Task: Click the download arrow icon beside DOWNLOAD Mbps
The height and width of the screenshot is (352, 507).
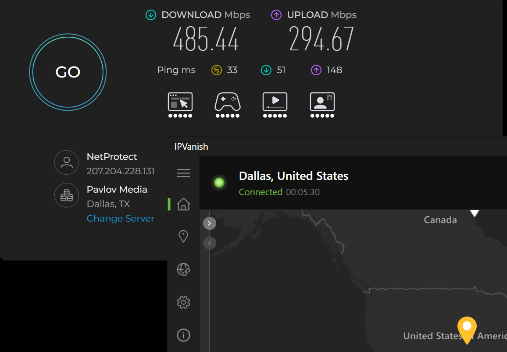Action: pyautogui.click(x=151, y=15)
